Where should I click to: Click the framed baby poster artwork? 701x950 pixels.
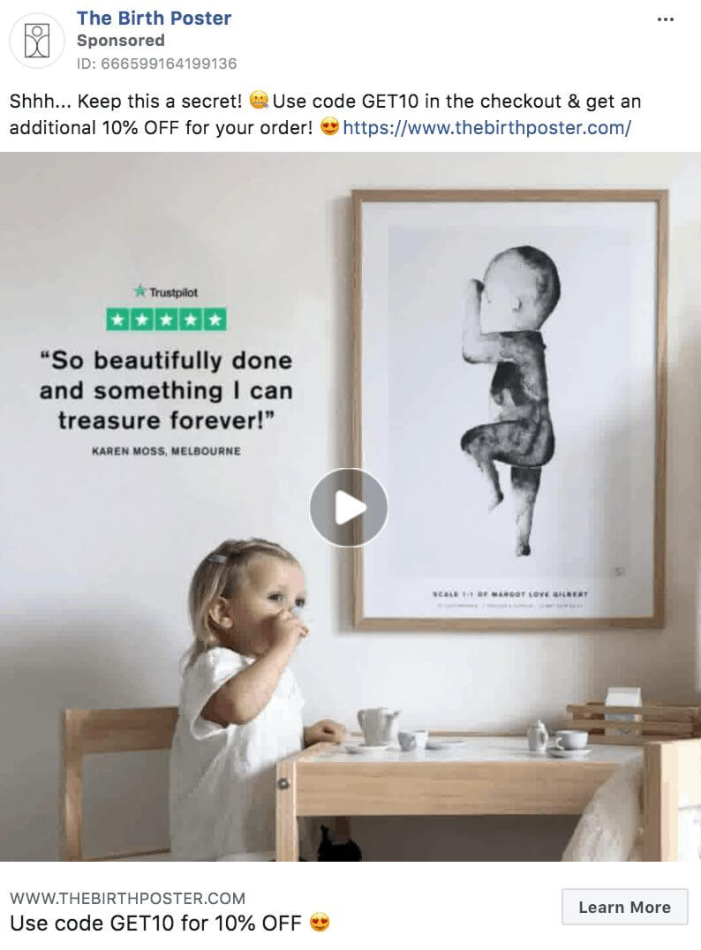(x=509, y=411)
